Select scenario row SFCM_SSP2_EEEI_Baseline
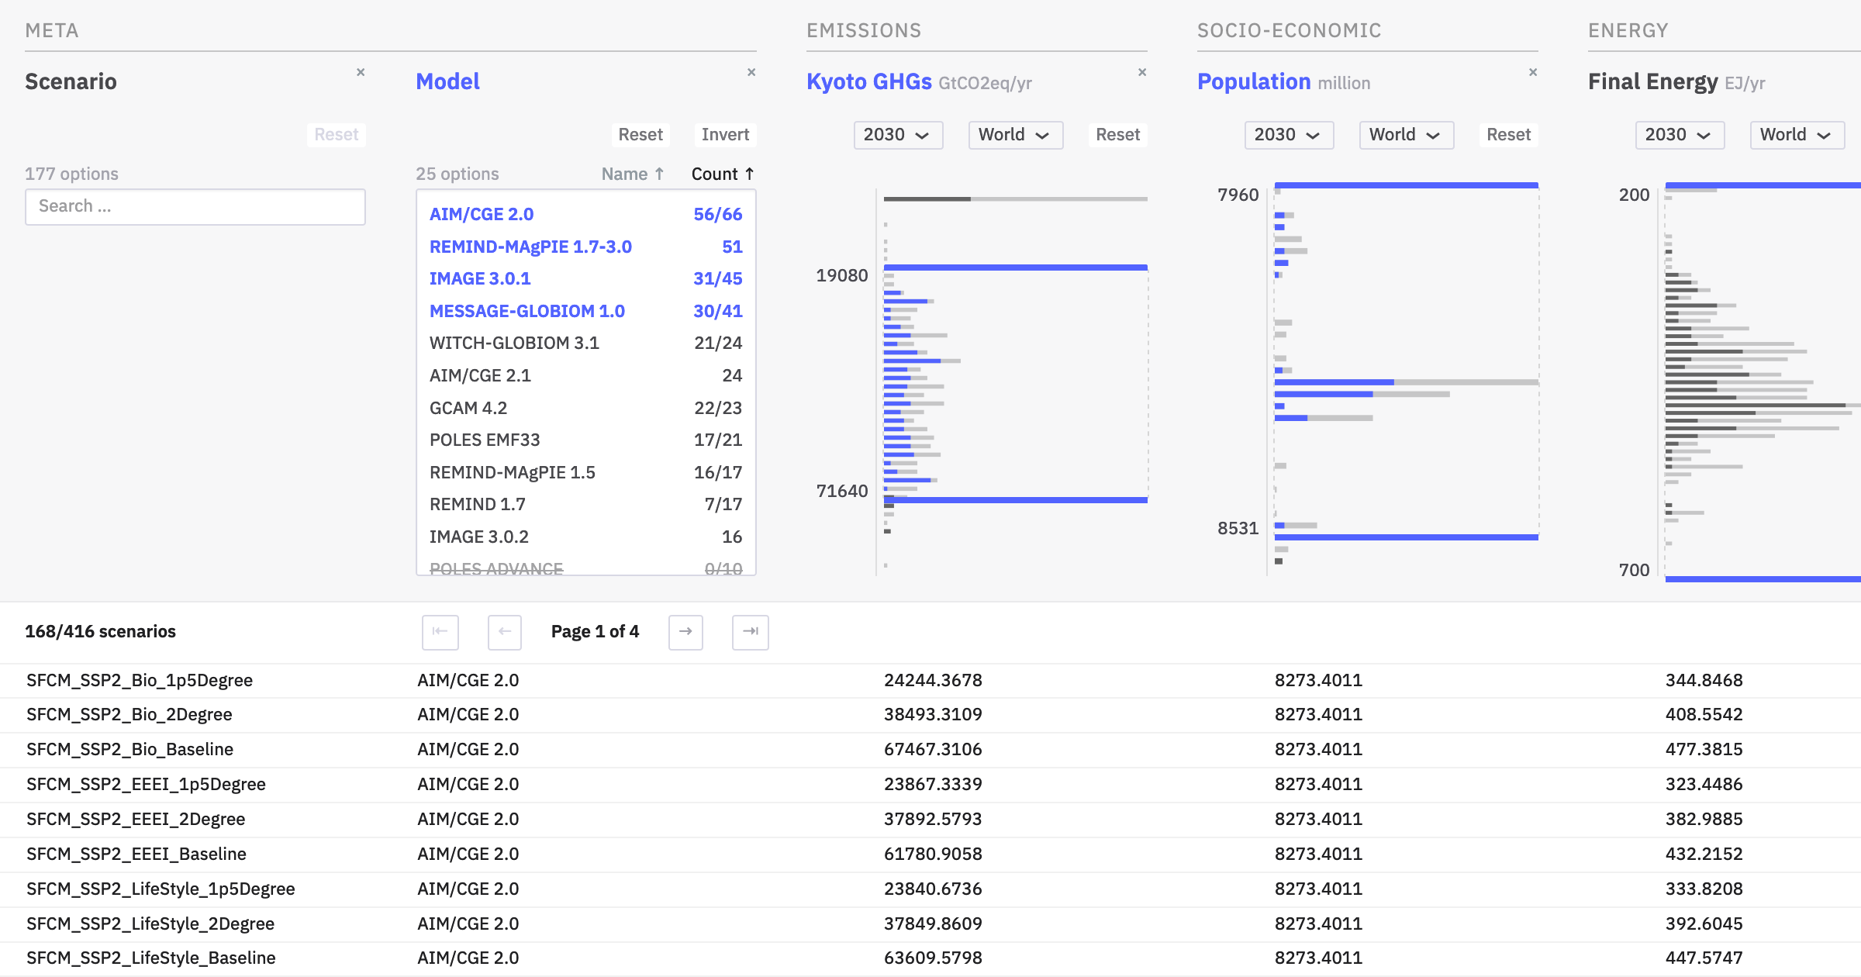Image resolution: width=1861 pixels, height=977 pixels. coord(930,854)
